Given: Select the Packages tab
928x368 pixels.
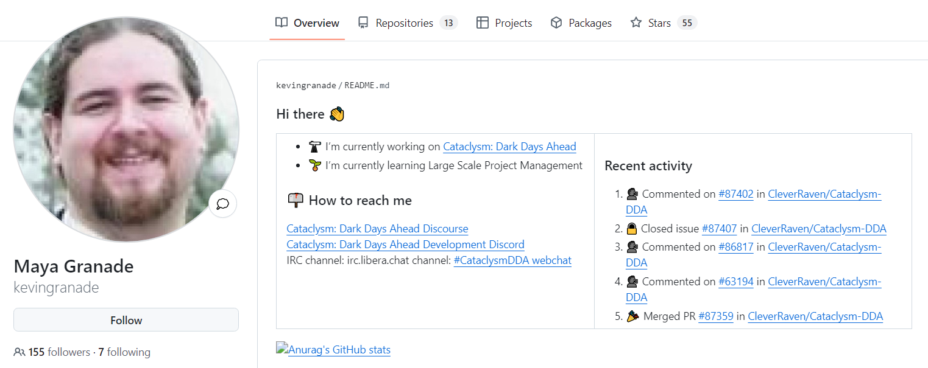Looking at the screenshot, I should coord(581,23).
